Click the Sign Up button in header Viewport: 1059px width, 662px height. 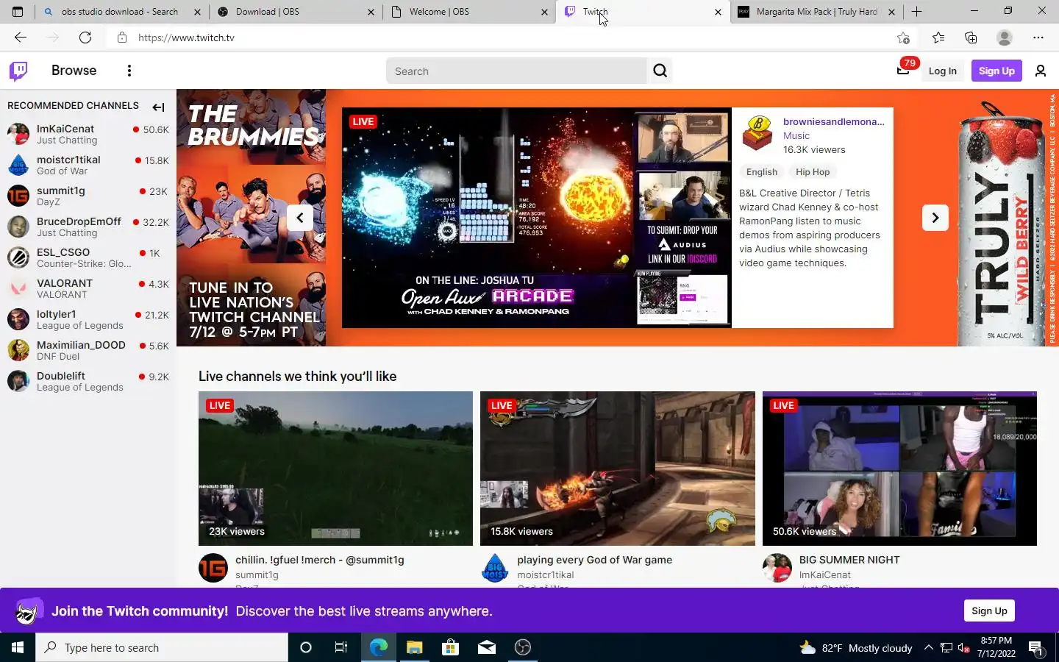[996, 71]
